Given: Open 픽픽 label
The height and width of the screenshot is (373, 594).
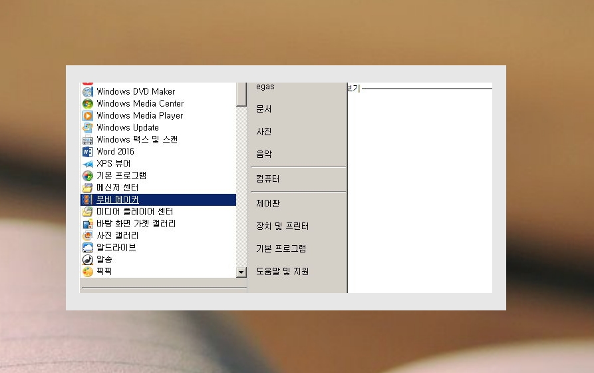Looking at the screenshot, I should 104,271.
